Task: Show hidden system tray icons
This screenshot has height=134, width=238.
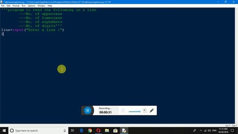Action: pyautogui.click(x=201, y=131)
